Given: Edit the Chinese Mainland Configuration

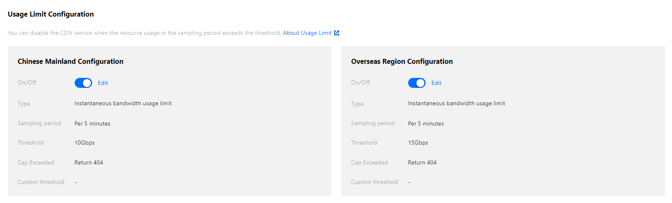Looking at the screenshot, I should pyautogui.click(x=103, y=83).
